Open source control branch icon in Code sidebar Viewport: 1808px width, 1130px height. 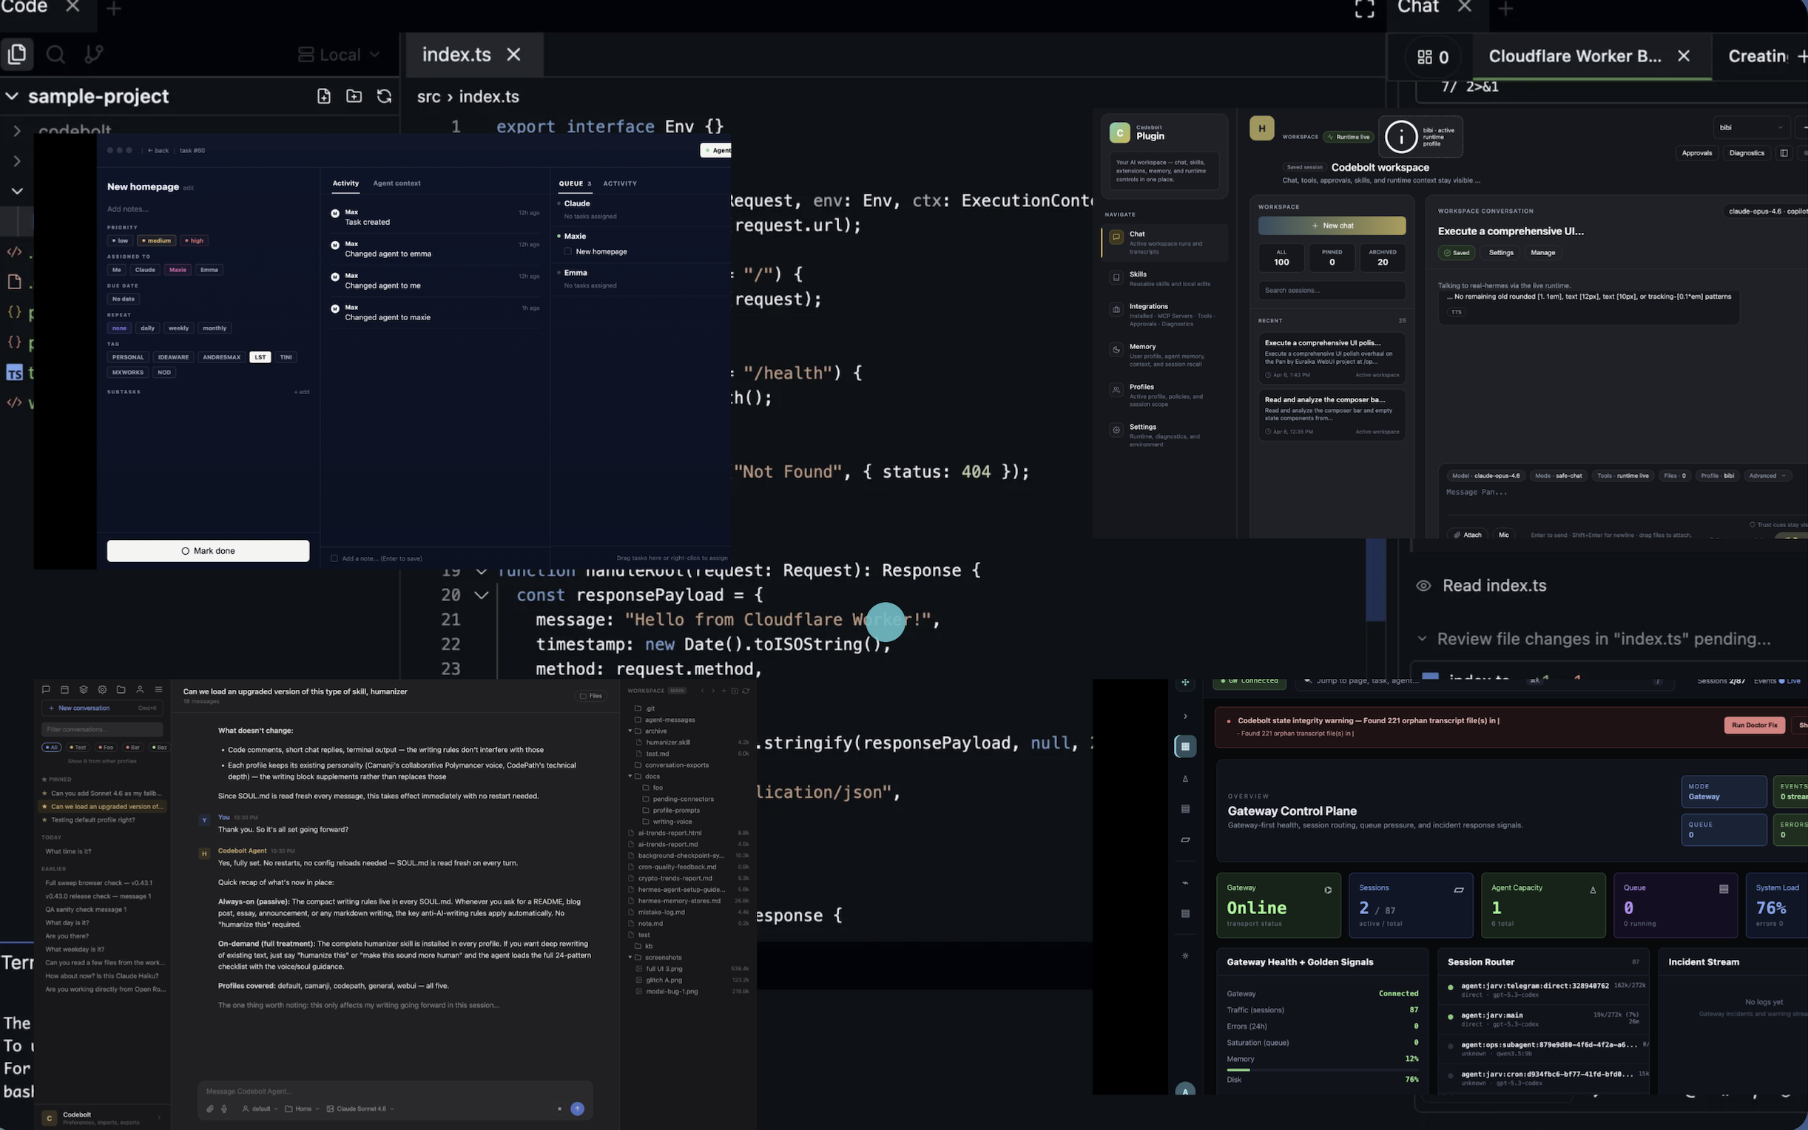[x=94, y=55]
